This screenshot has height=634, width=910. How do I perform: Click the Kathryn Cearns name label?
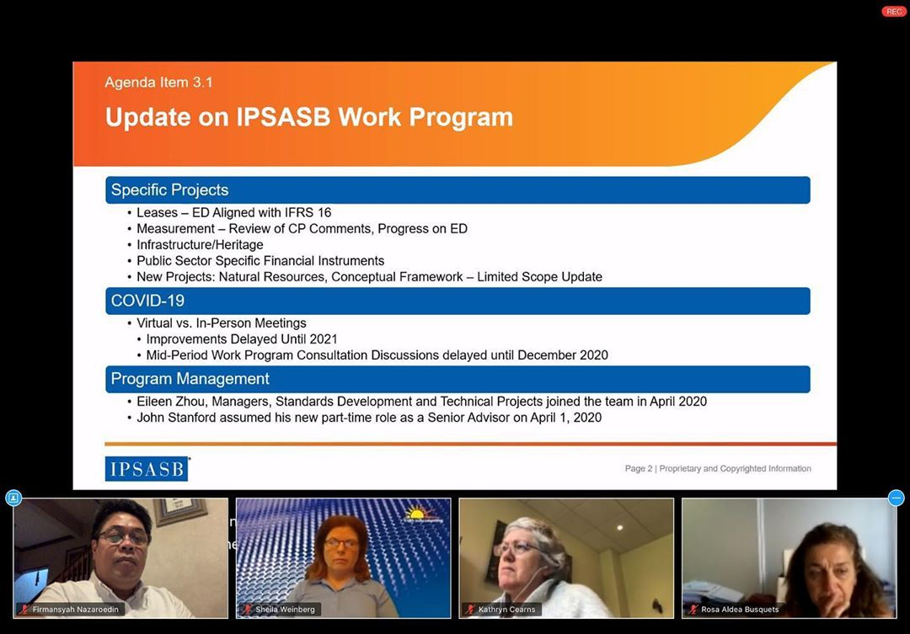pos(506,610)
